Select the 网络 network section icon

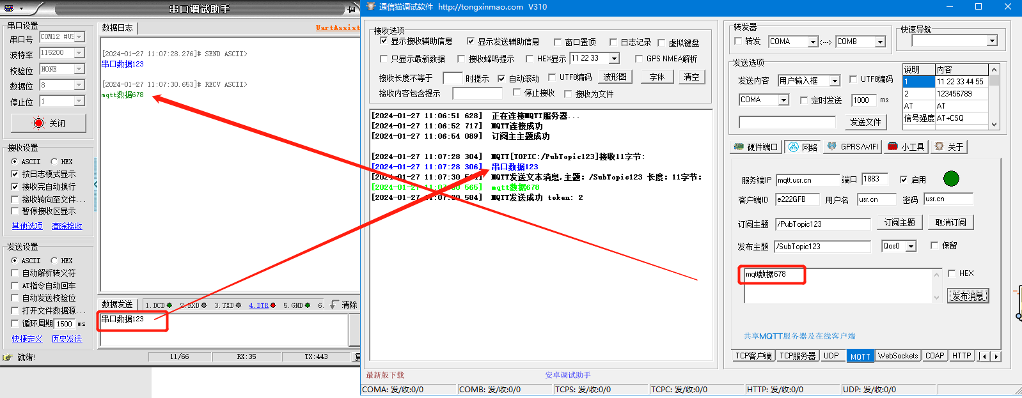[794, 147]
